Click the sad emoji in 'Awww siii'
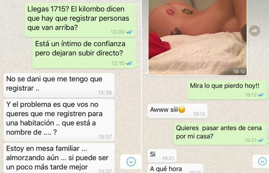The image size is (269, 173). [x=181, y=110]
